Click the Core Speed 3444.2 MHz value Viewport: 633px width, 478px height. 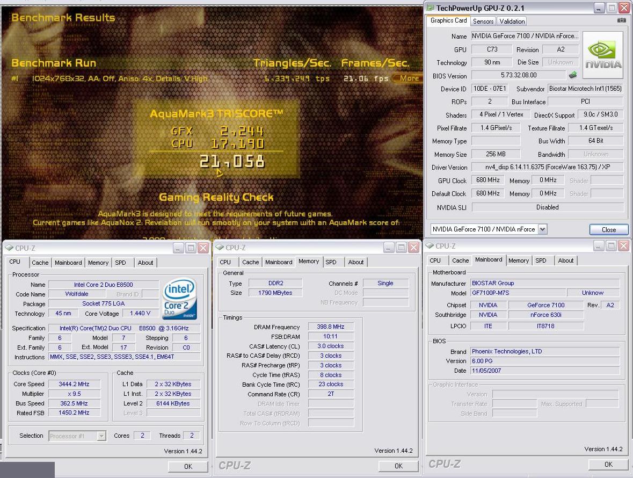click(74, 384)
